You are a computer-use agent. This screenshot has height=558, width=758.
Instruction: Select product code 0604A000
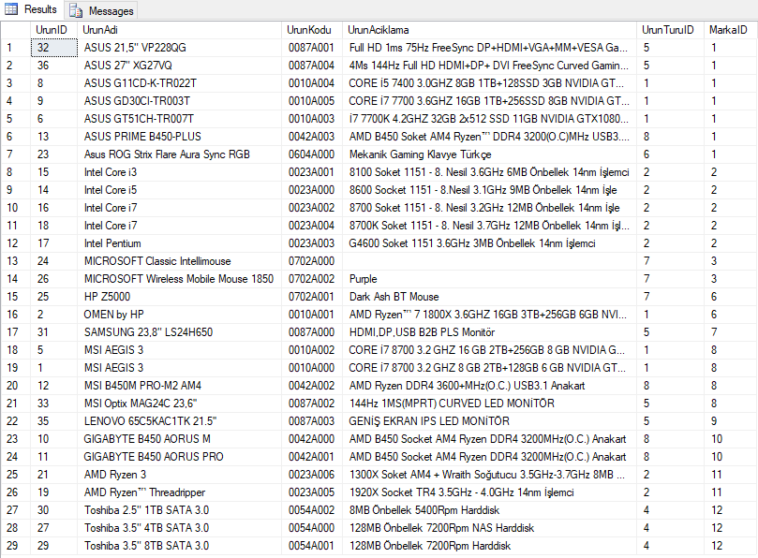pyautogui.click(x=312, y=154)
